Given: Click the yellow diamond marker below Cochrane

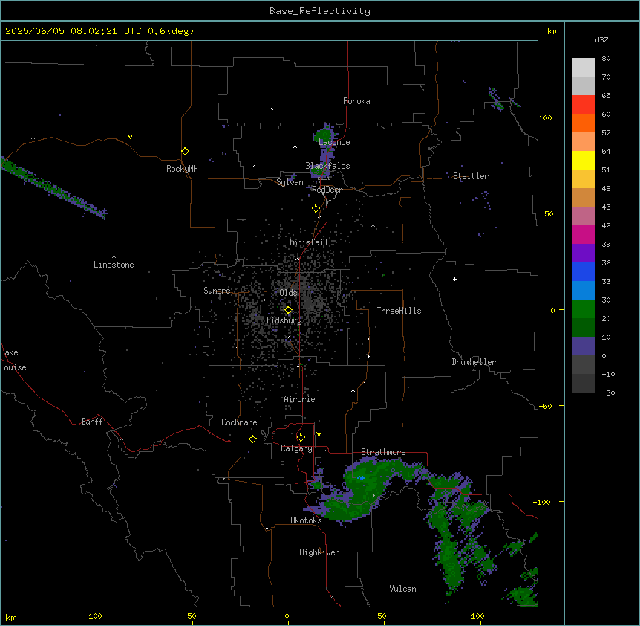Looking at the screenshot, I should pos(252,439).
